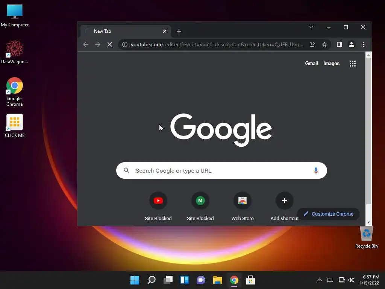Viewport: 385px width, 289px height.
Task: Open My Computer desktop icon
Action: (x=15, y=15)
